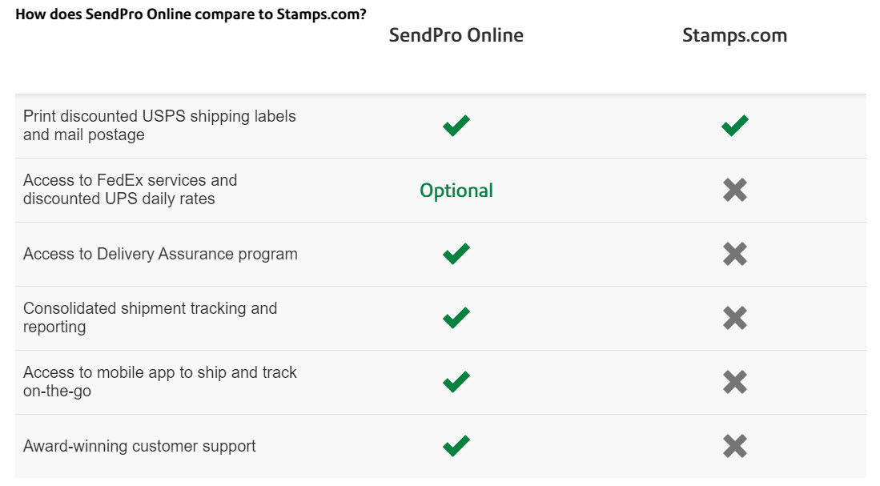The image size is (880, 486).
Task: Click the green Optional label
Action: [456, 191]
